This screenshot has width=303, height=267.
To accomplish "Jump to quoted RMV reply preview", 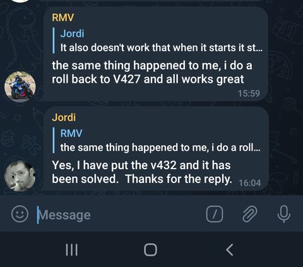I will [157, 140].
